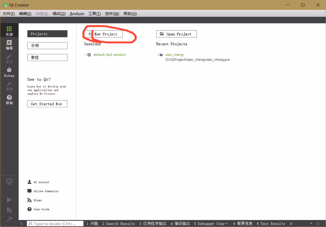This screenshot has width=326, height=227.
Task: Open the 2 Search Results pane
Action: [x=118, y=224]
